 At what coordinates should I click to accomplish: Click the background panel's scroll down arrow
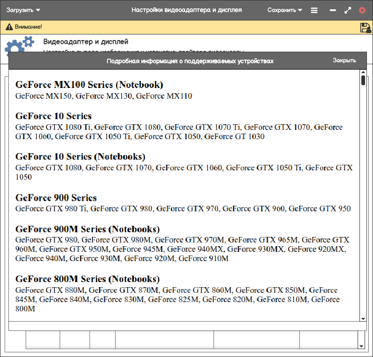click(360, 346)
